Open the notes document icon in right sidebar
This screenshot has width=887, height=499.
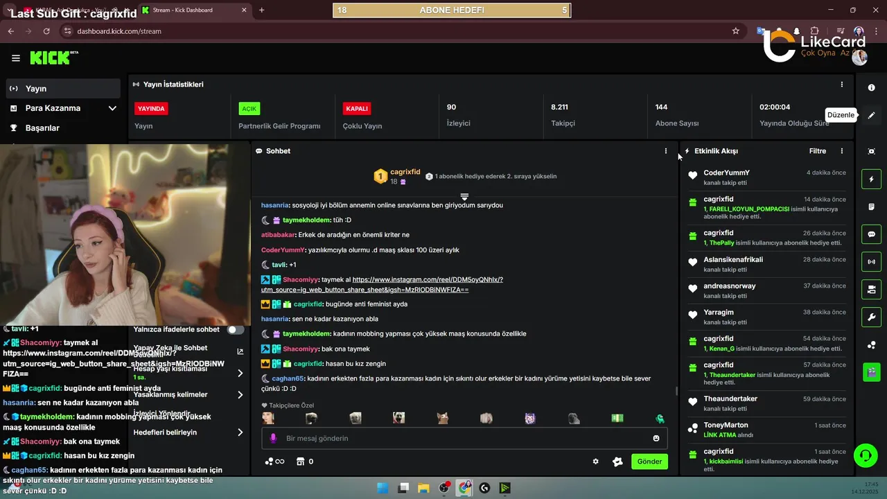coord(872,207)
